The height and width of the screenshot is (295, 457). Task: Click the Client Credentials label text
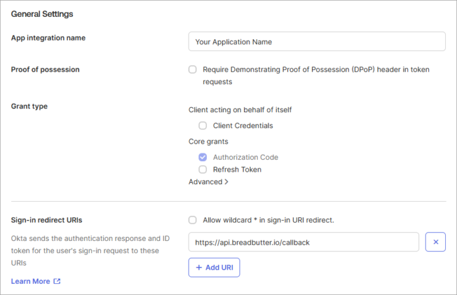click(x=243, y=125)
